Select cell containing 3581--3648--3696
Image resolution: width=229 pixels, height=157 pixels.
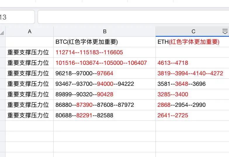192,84
